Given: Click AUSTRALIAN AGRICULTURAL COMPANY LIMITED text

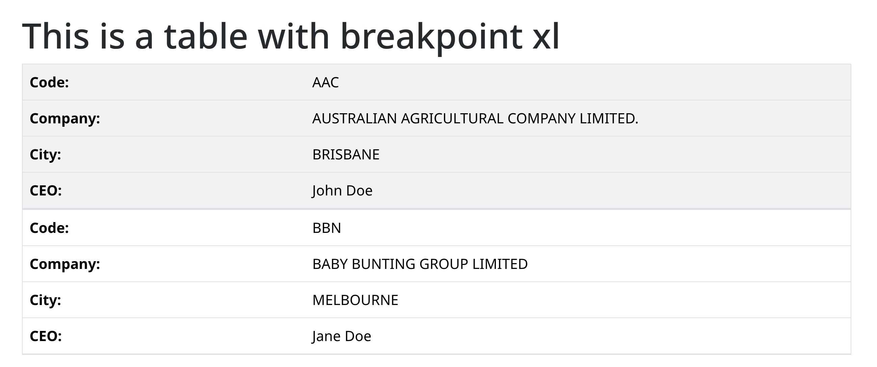Looking at the screenshot, I should coord(475,118).
